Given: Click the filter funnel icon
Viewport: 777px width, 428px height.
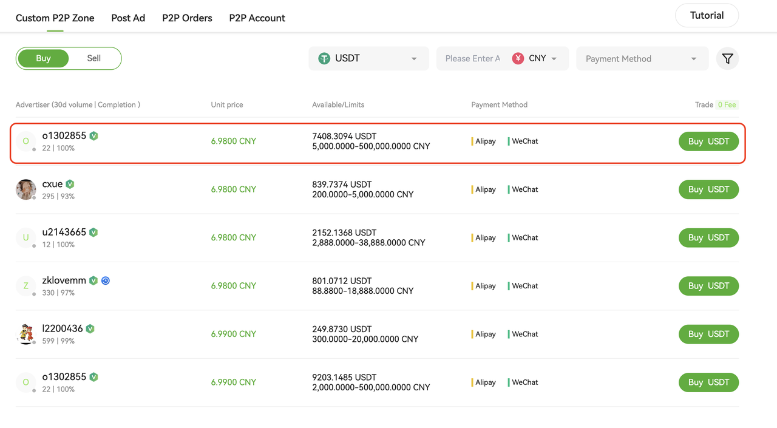Looking at the screenshot, I should point(727,59).
